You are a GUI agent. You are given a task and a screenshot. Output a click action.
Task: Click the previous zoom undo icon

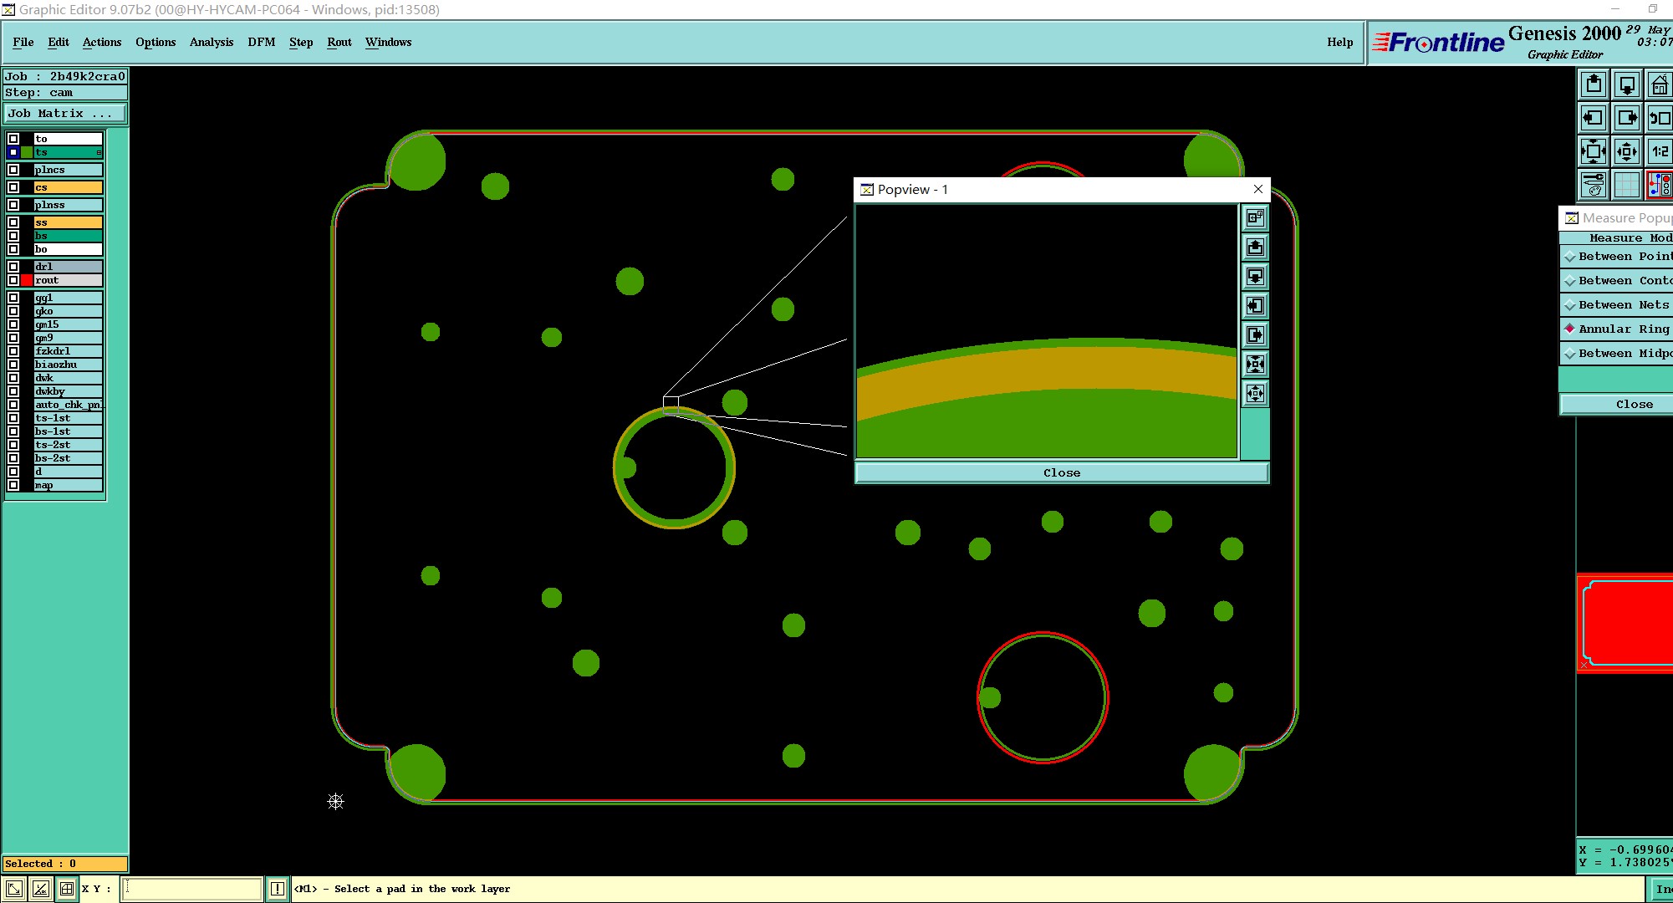coord(1659,118)
